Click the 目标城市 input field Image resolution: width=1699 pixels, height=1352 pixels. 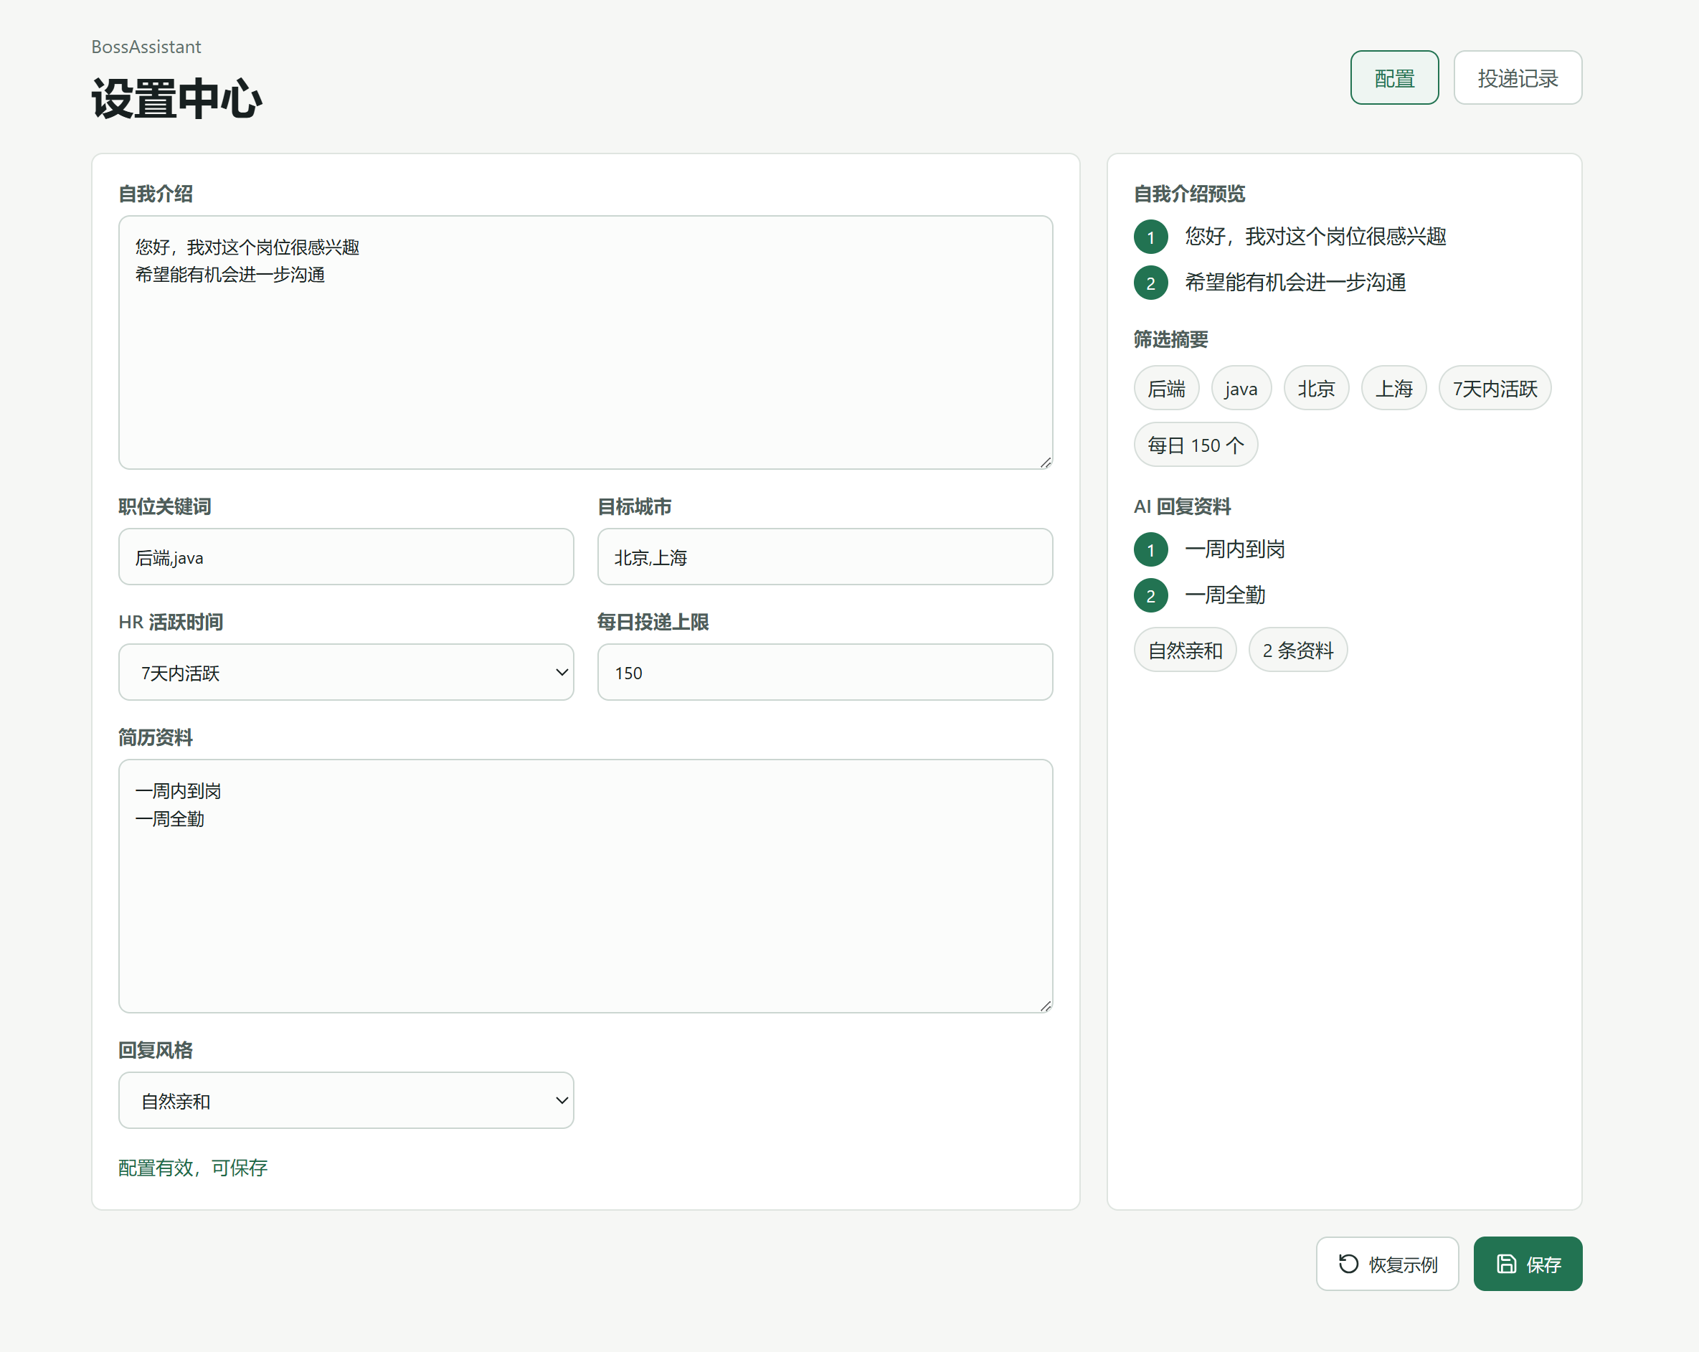point(825,557)
